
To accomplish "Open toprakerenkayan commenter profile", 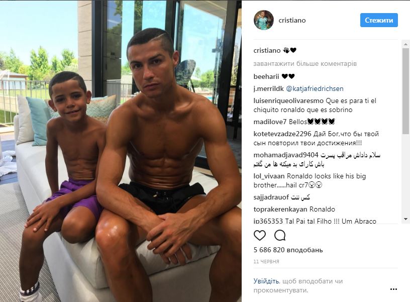I will pyautogui.click(x=280, y=209).
